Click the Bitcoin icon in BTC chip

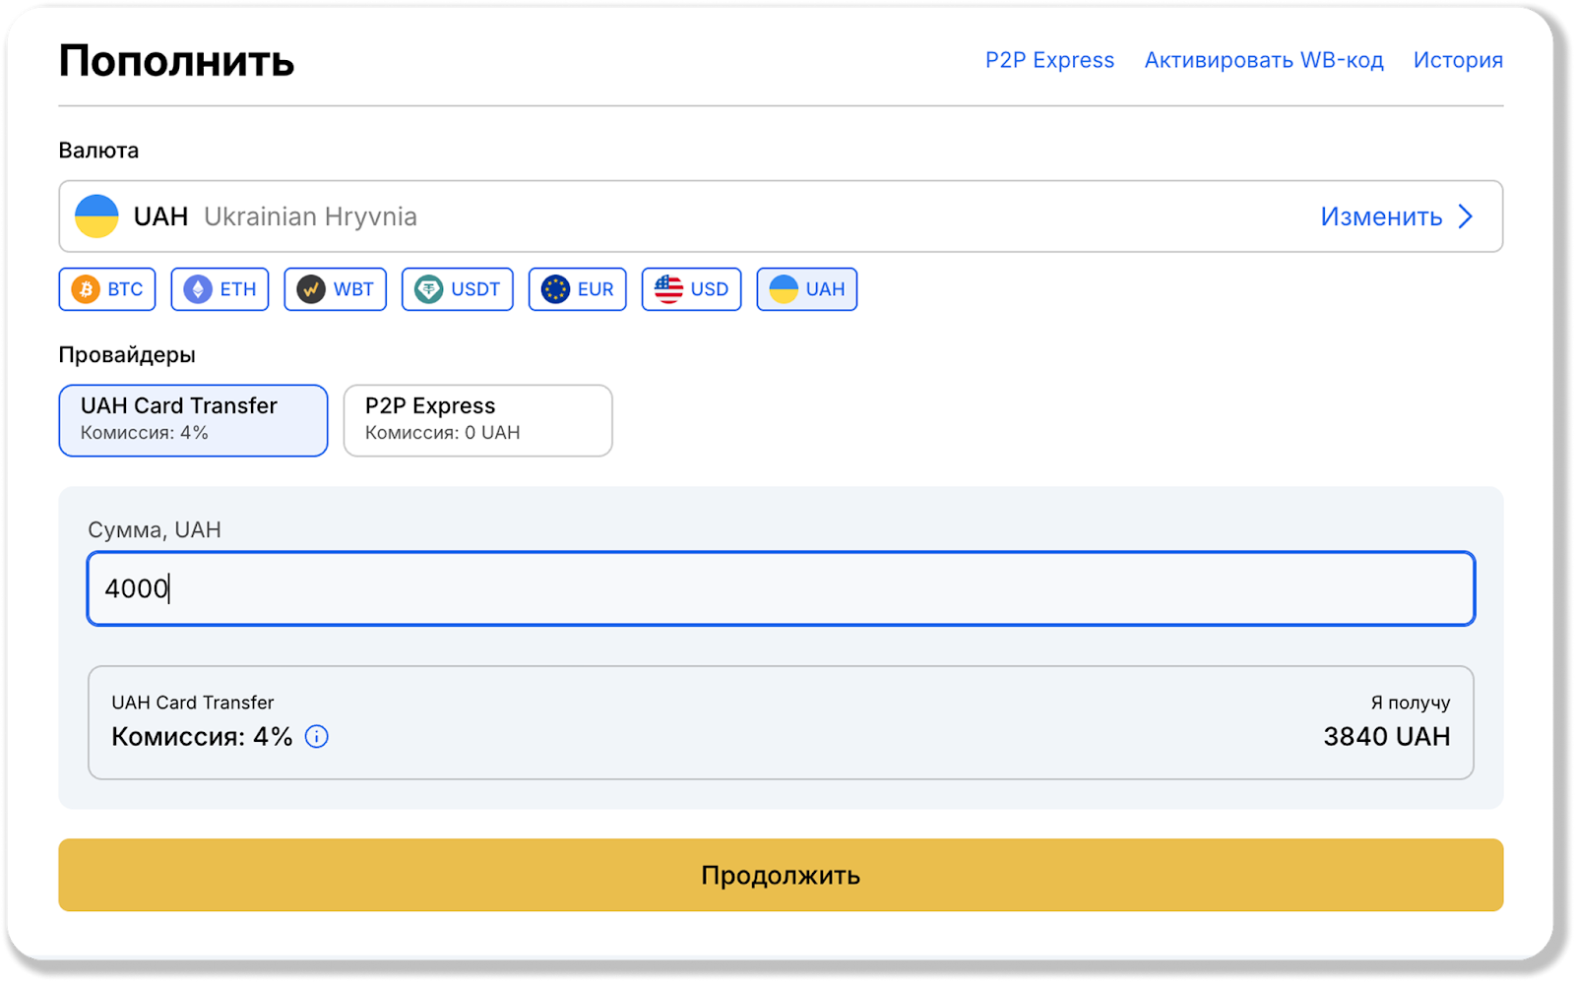[86, 289]
